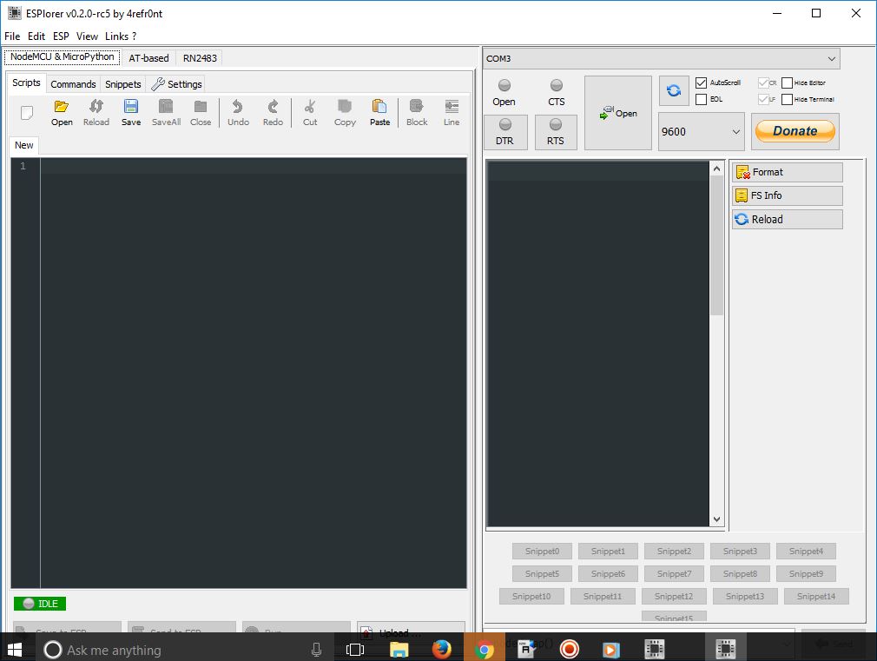The image size is (877, 661).
Task: Open the serial port connection
Action: coord(618,113)
